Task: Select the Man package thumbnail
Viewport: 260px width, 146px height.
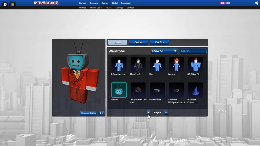Action: pyautogui.click(x=157, y=65)
